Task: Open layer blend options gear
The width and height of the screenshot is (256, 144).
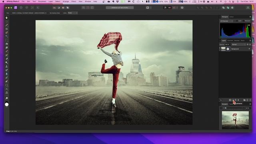Action: pos(248,44)
